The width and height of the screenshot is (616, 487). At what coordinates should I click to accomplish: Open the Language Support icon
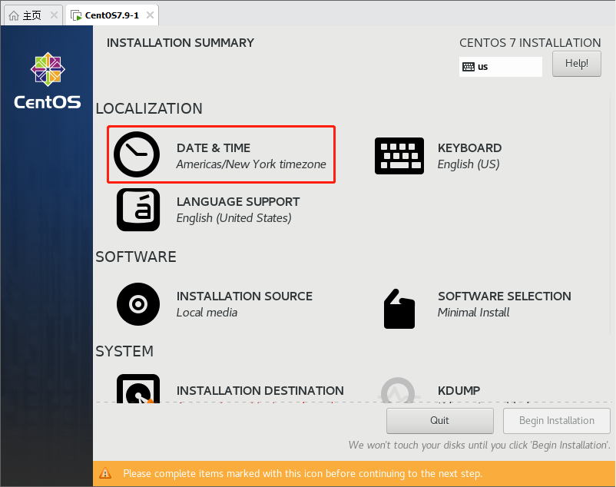138,210
